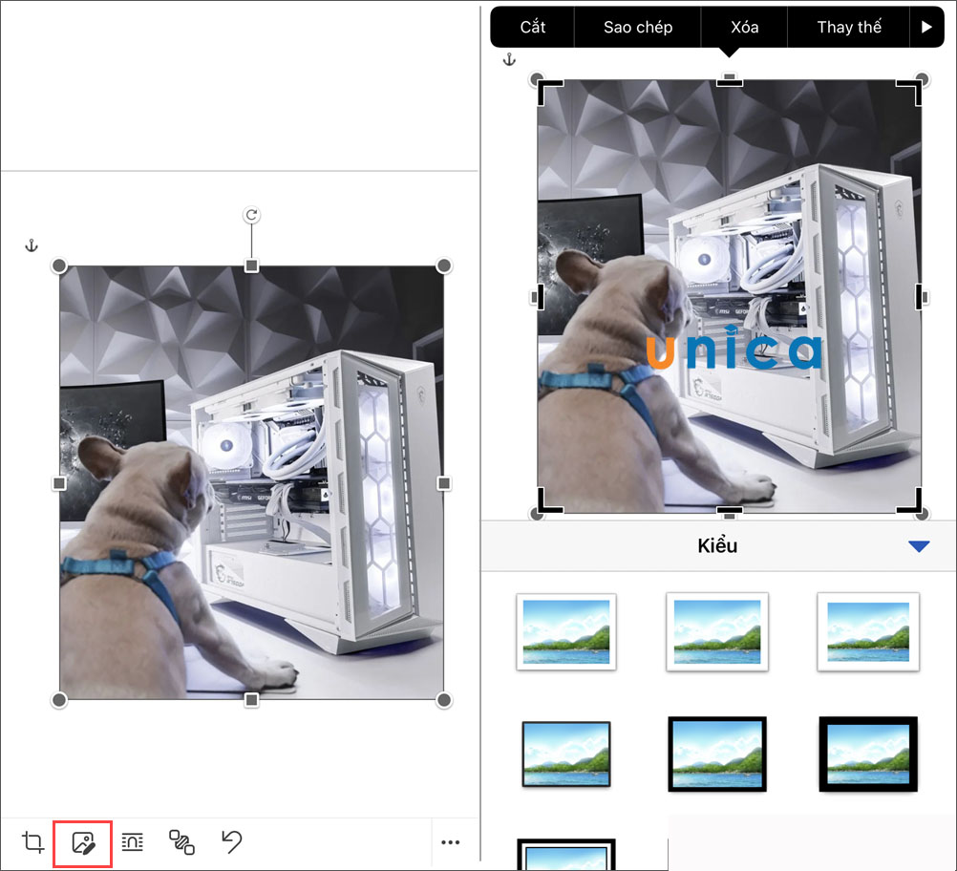The width and height of the screenshot is (957, 871).
Task: Select bottom-left round handle of left image
Action: pyautogui.click(x=59, y=699)
